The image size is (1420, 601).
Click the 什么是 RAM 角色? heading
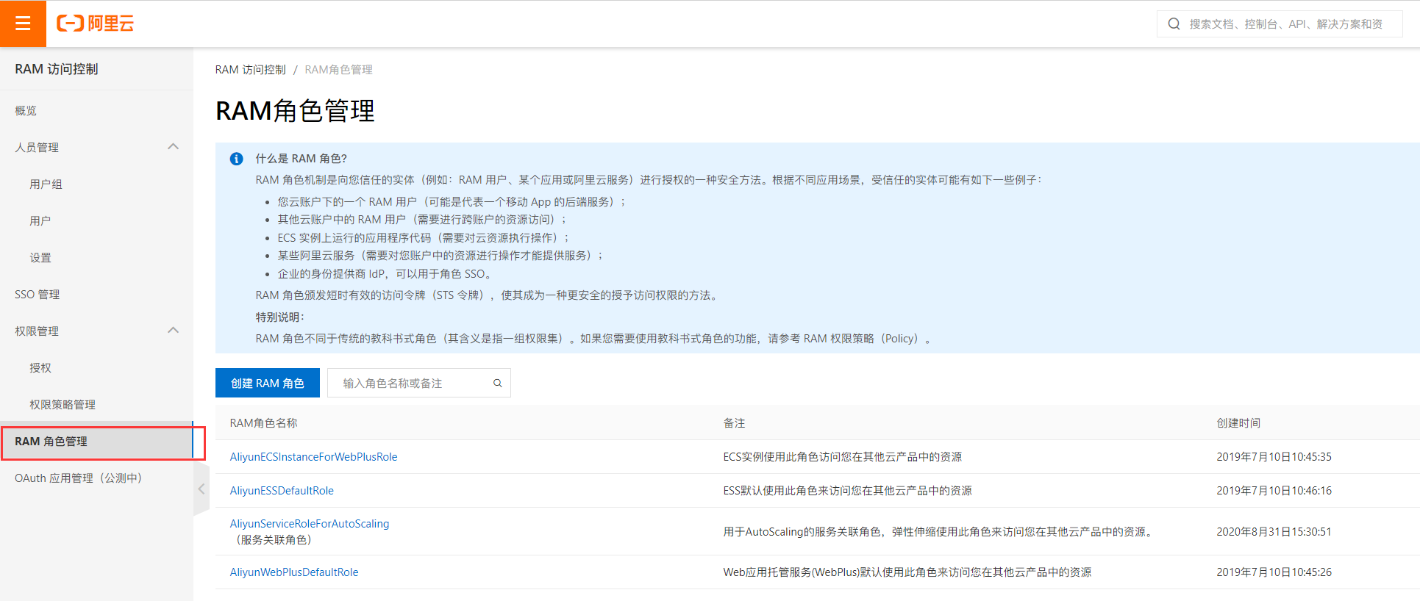coord(302,159)
